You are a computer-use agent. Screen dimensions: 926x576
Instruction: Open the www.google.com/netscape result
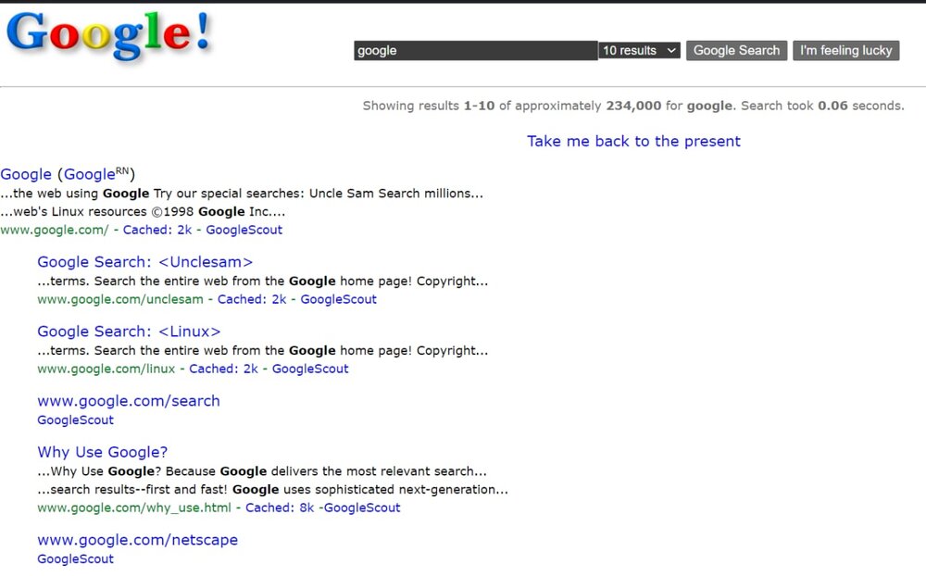137,540
